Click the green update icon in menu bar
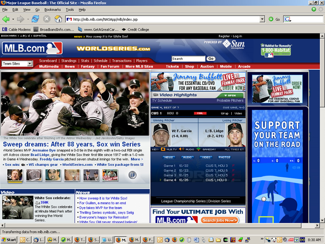Image resolution: width=325 pixels, height=244 pixels. pyautogui.click(x=314, y=9)
